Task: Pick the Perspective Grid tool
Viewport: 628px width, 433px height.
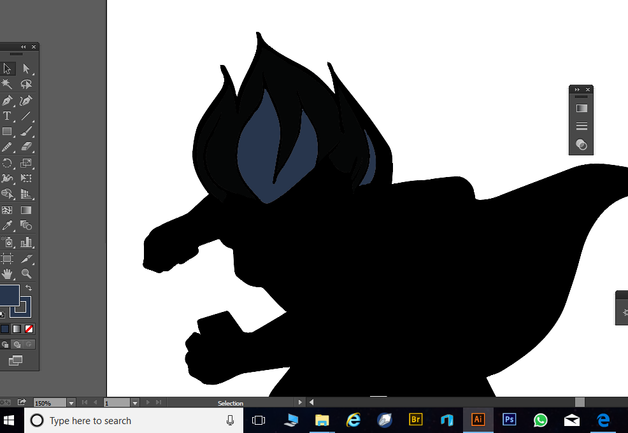Action: click(26, 194)
